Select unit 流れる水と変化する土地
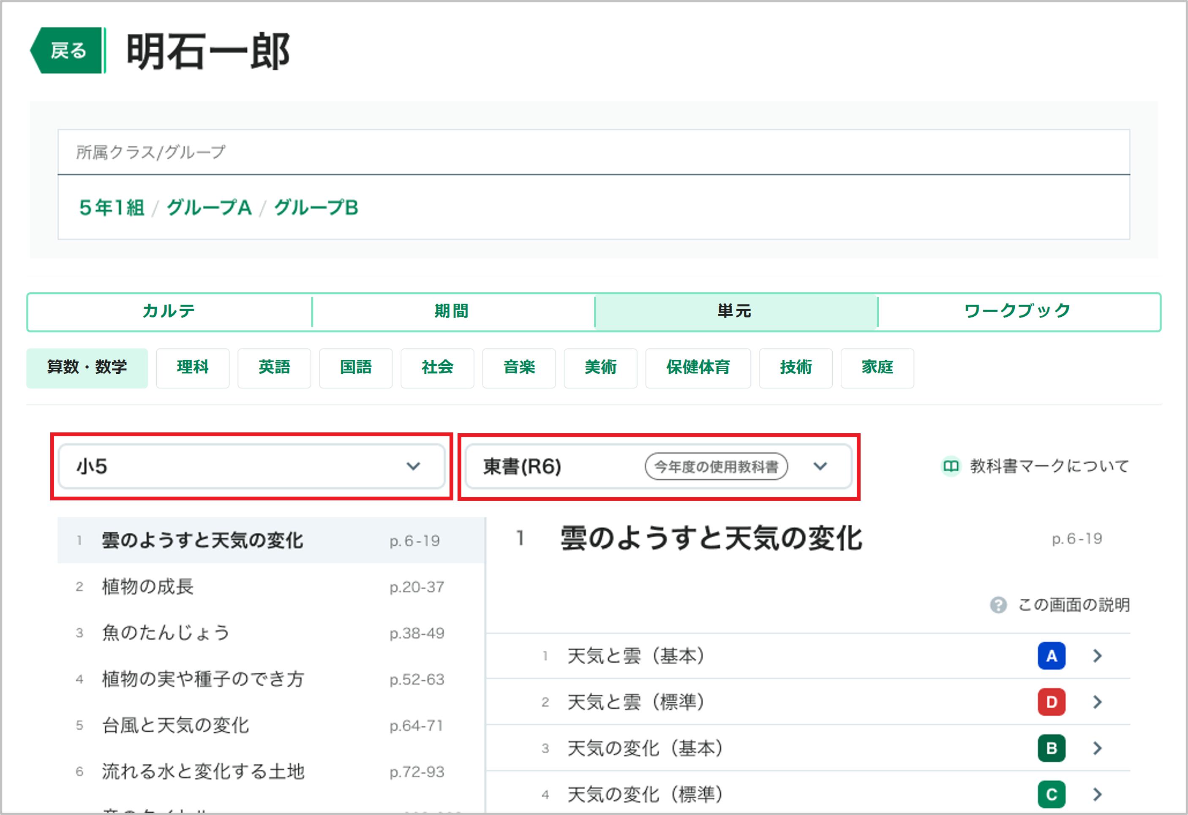This screenshot has width=1188, height=815. point(272,772)
